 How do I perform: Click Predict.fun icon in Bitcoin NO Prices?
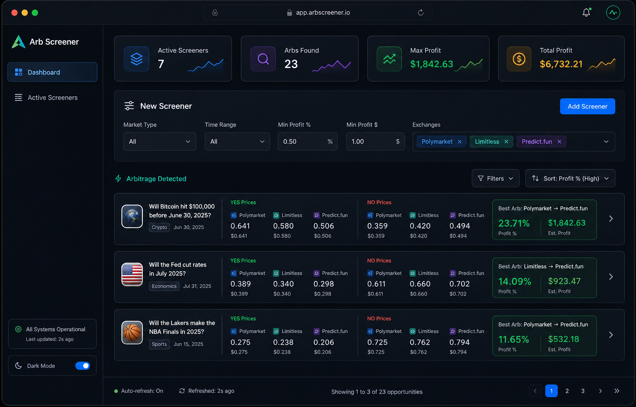[x=453, y=215]
